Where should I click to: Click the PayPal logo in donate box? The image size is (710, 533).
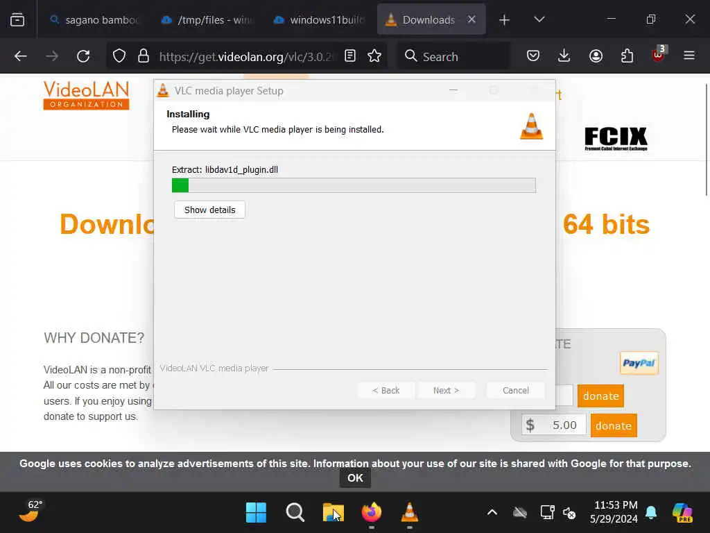click(x=639, y=363)
